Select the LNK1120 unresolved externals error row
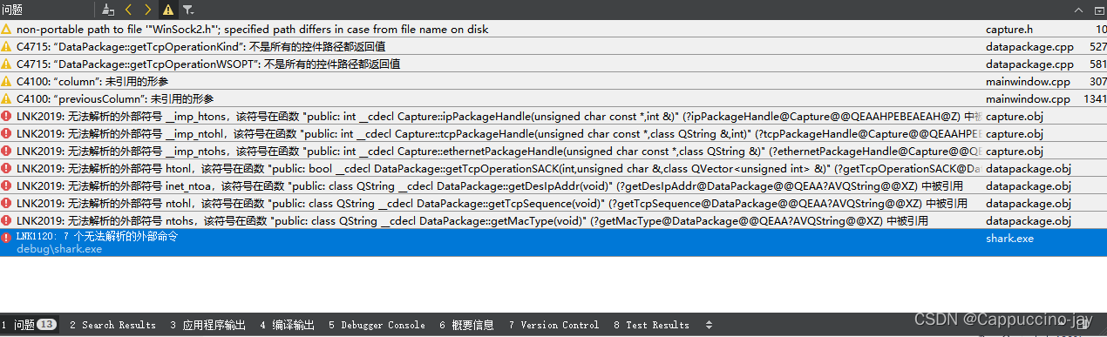1107x337 pixels. [553, 242]
